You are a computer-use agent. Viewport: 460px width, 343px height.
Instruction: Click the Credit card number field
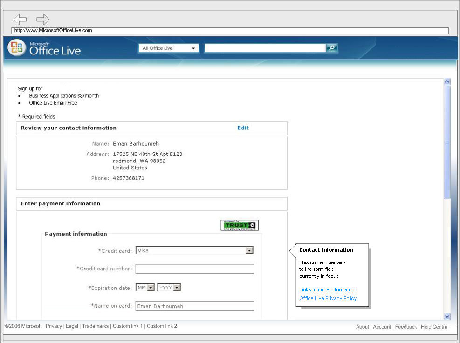[x=194, y=269]
